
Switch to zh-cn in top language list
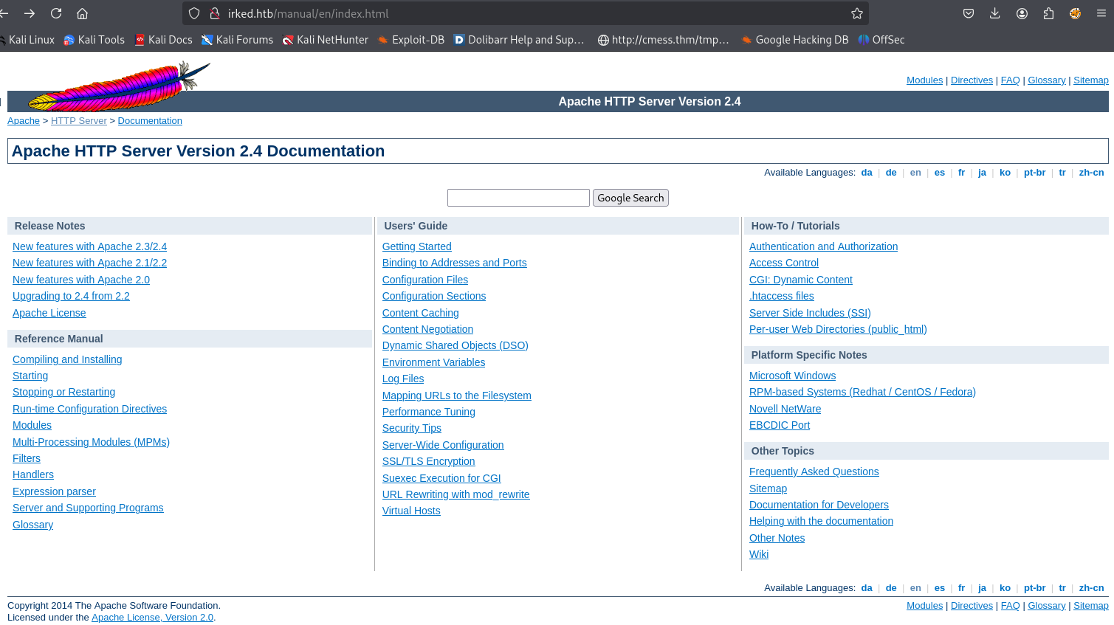coord(1091,173)
